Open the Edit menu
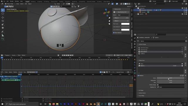This screenshot has height=106, width=188. [x=8, y=1]
